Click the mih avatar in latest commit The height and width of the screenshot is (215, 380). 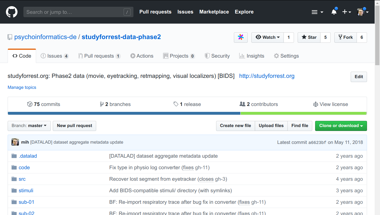tap(15, 142)
